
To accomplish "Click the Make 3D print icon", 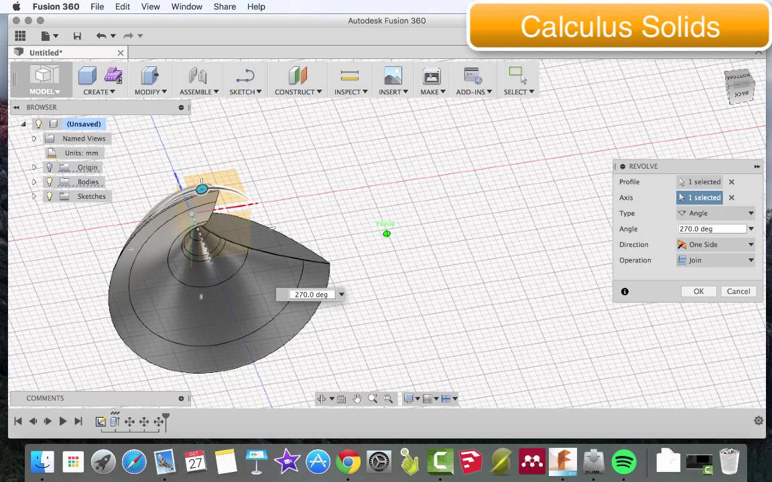I will tap(432, 76).
